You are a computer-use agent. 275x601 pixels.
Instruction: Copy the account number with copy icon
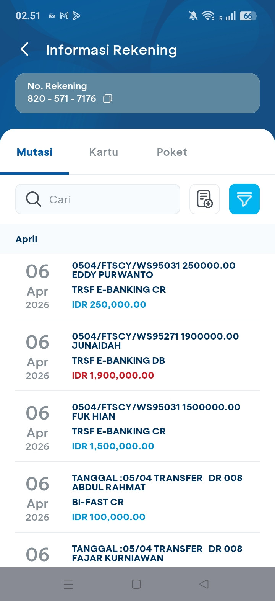pyautogui.click(x=108, y=98)
